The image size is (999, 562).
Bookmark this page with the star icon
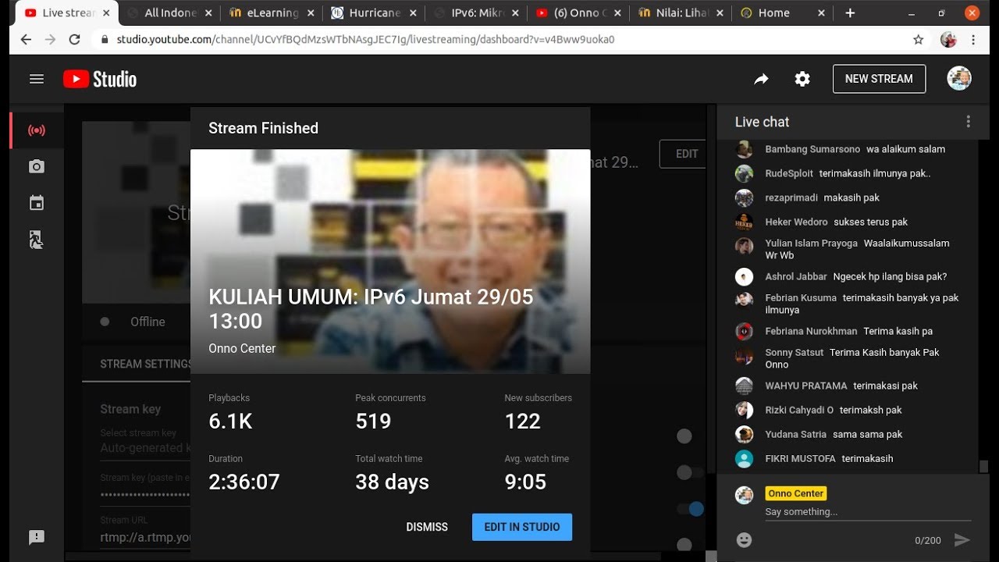pyautogui.click(x=919, y=39)
